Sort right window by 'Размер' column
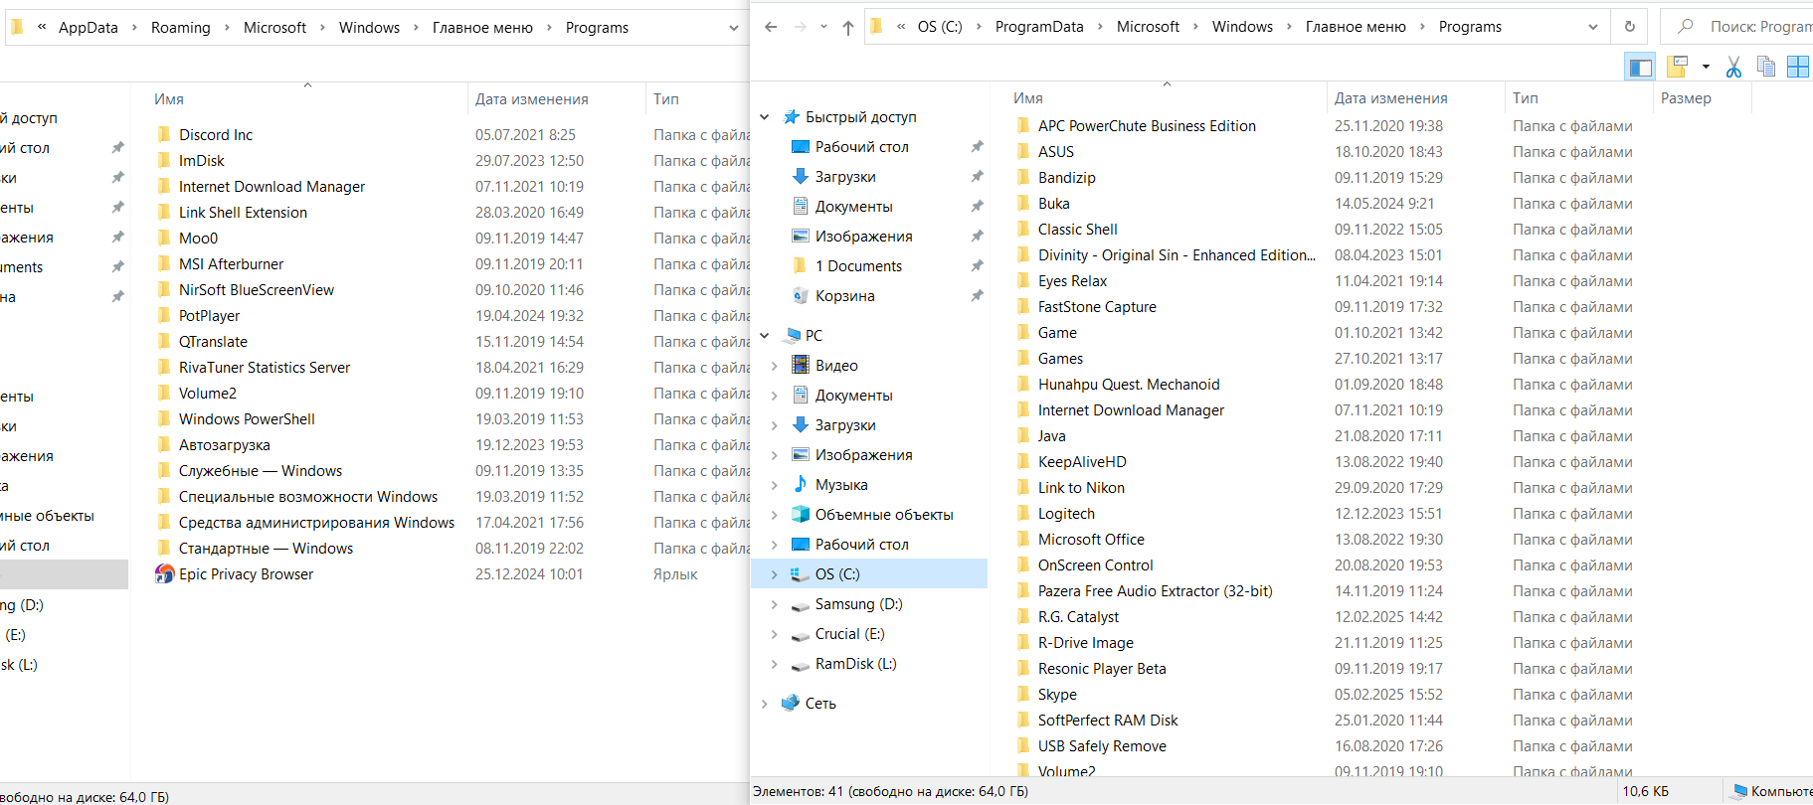The width and height of the screenshot is (1813, 805). 1687,98
